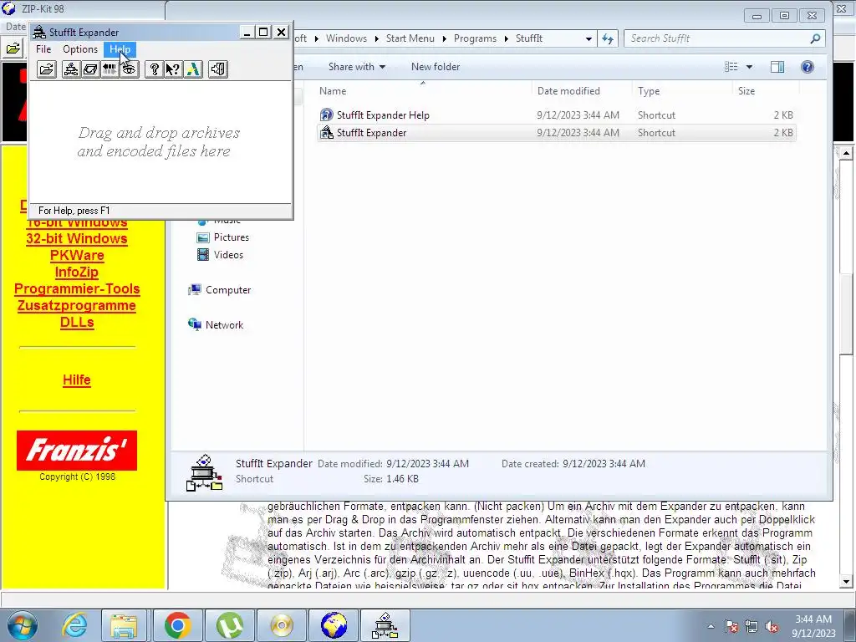Select the StuffIt Expander Help shortcut
856x642 pixels.
(x=383, y=115)
